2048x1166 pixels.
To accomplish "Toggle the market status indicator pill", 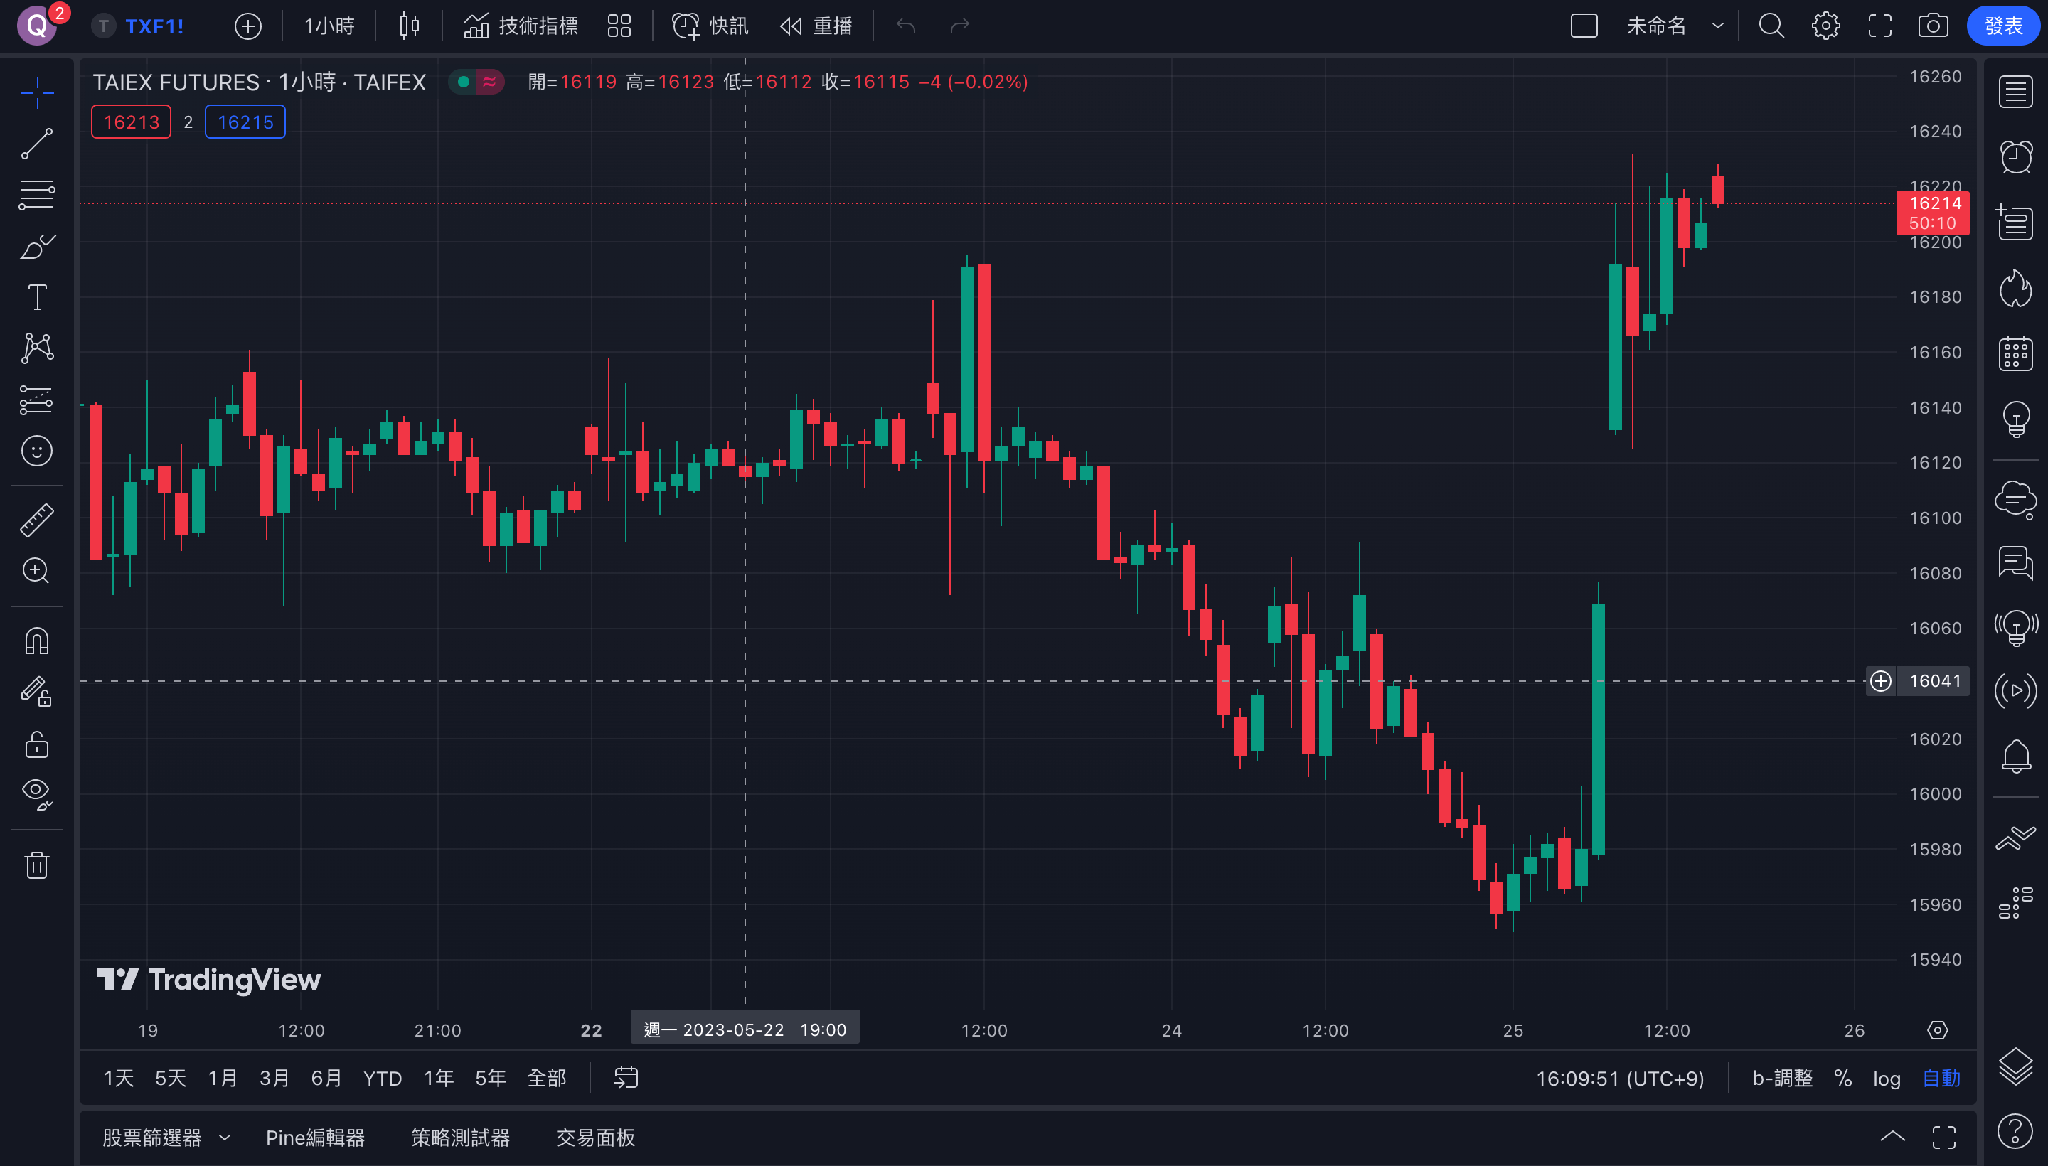I will (x=476, y=82).
